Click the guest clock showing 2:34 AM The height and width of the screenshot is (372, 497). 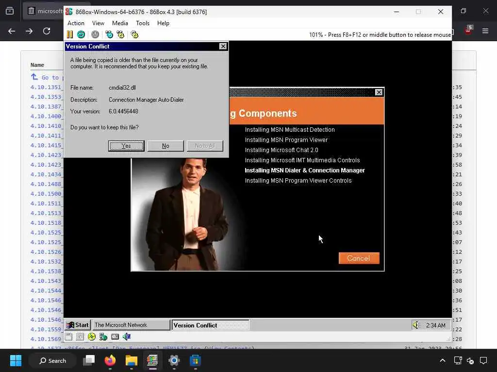(x=435, y=325)
